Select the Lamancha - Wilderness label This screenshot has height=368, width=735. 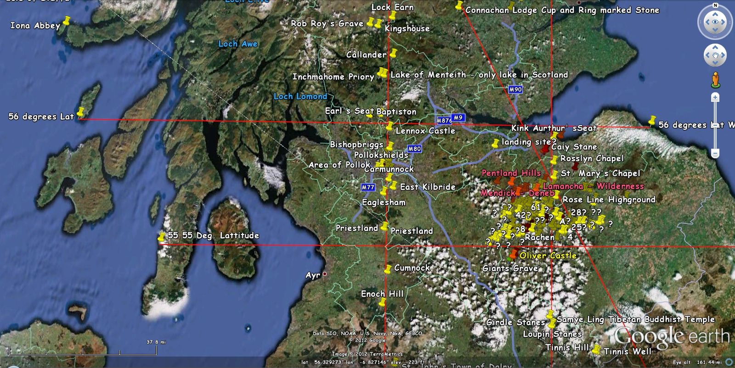594,186
